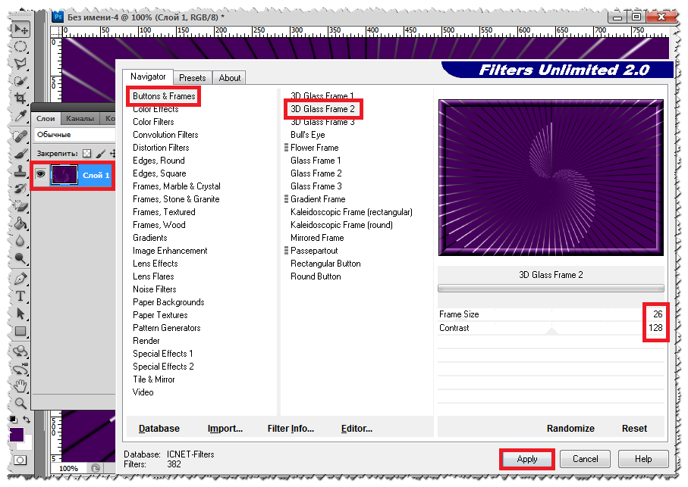688x487 pixels.
Task: Select the Слой 1 layer thumbnail
Action: pyautogui.click(x=64, y=175)
